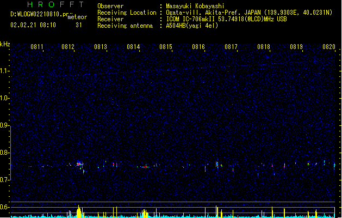This screenshot has height=218, width=342.
Task: Click the 0818 time marker
Action: pyautogui.click(x=264, y=47)
